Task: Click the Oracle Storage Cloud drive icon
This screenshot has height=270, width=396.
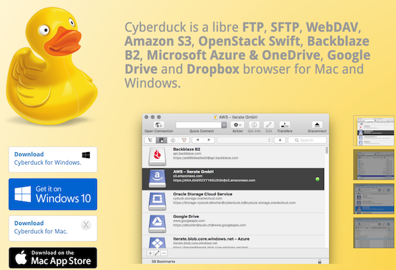Action: coord(157,201)
